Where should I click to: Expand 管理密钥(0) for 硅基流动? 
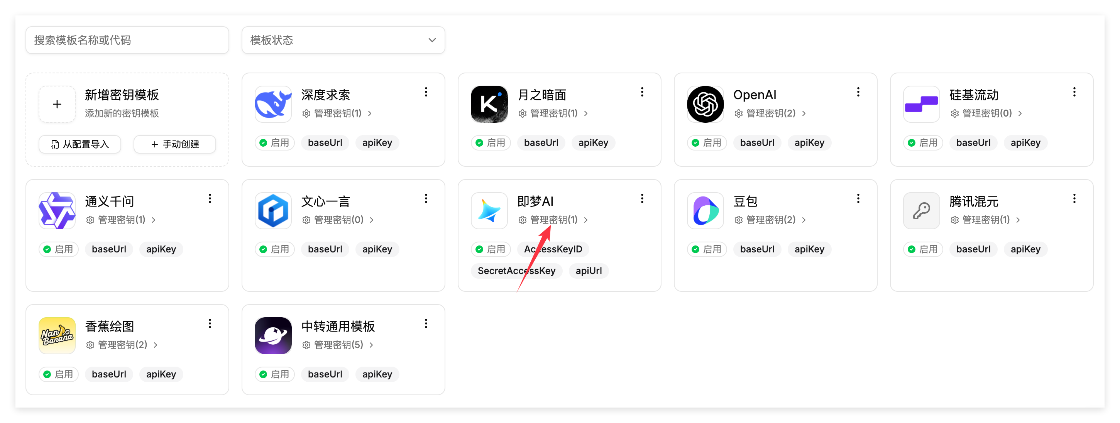point(986,113)
